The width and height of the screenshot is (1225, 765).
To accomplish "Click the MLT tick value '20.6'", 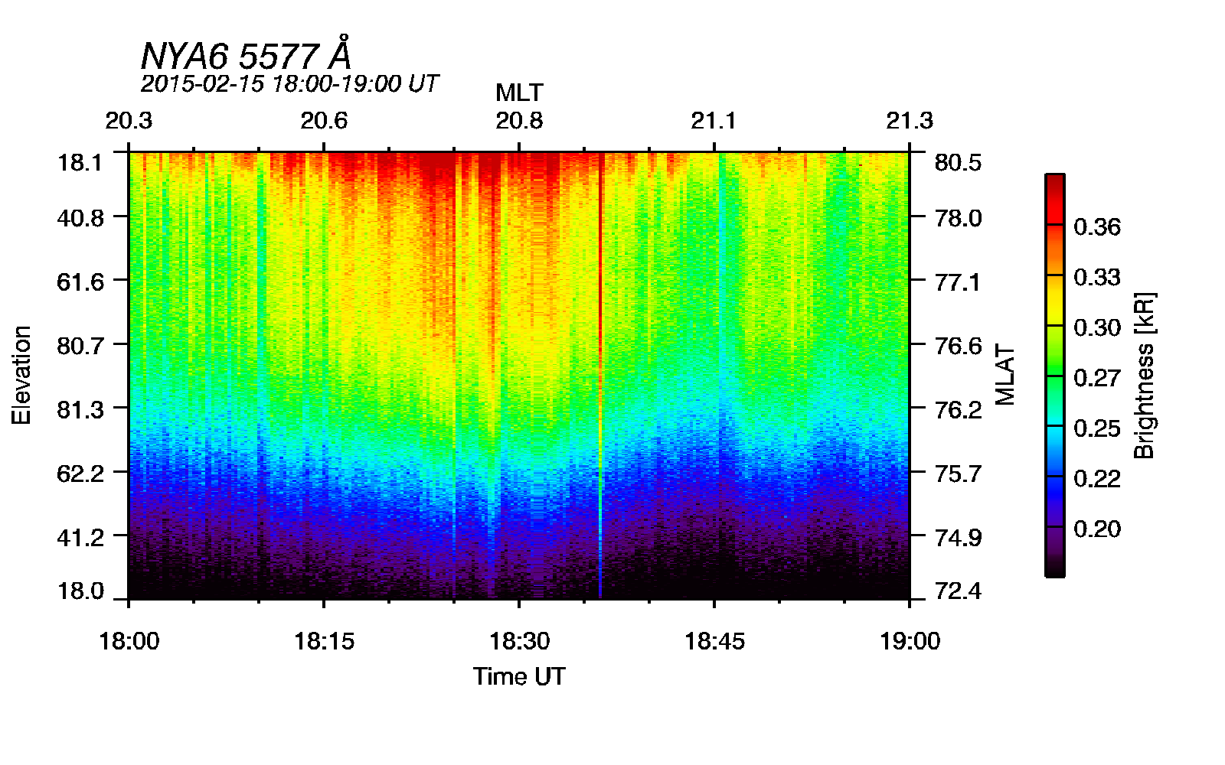I will tap(324, 121).
